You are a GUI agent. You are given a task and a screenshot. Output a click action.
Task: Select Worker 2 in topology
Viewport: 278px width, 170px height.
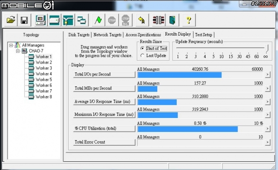(x=43, y=62)
